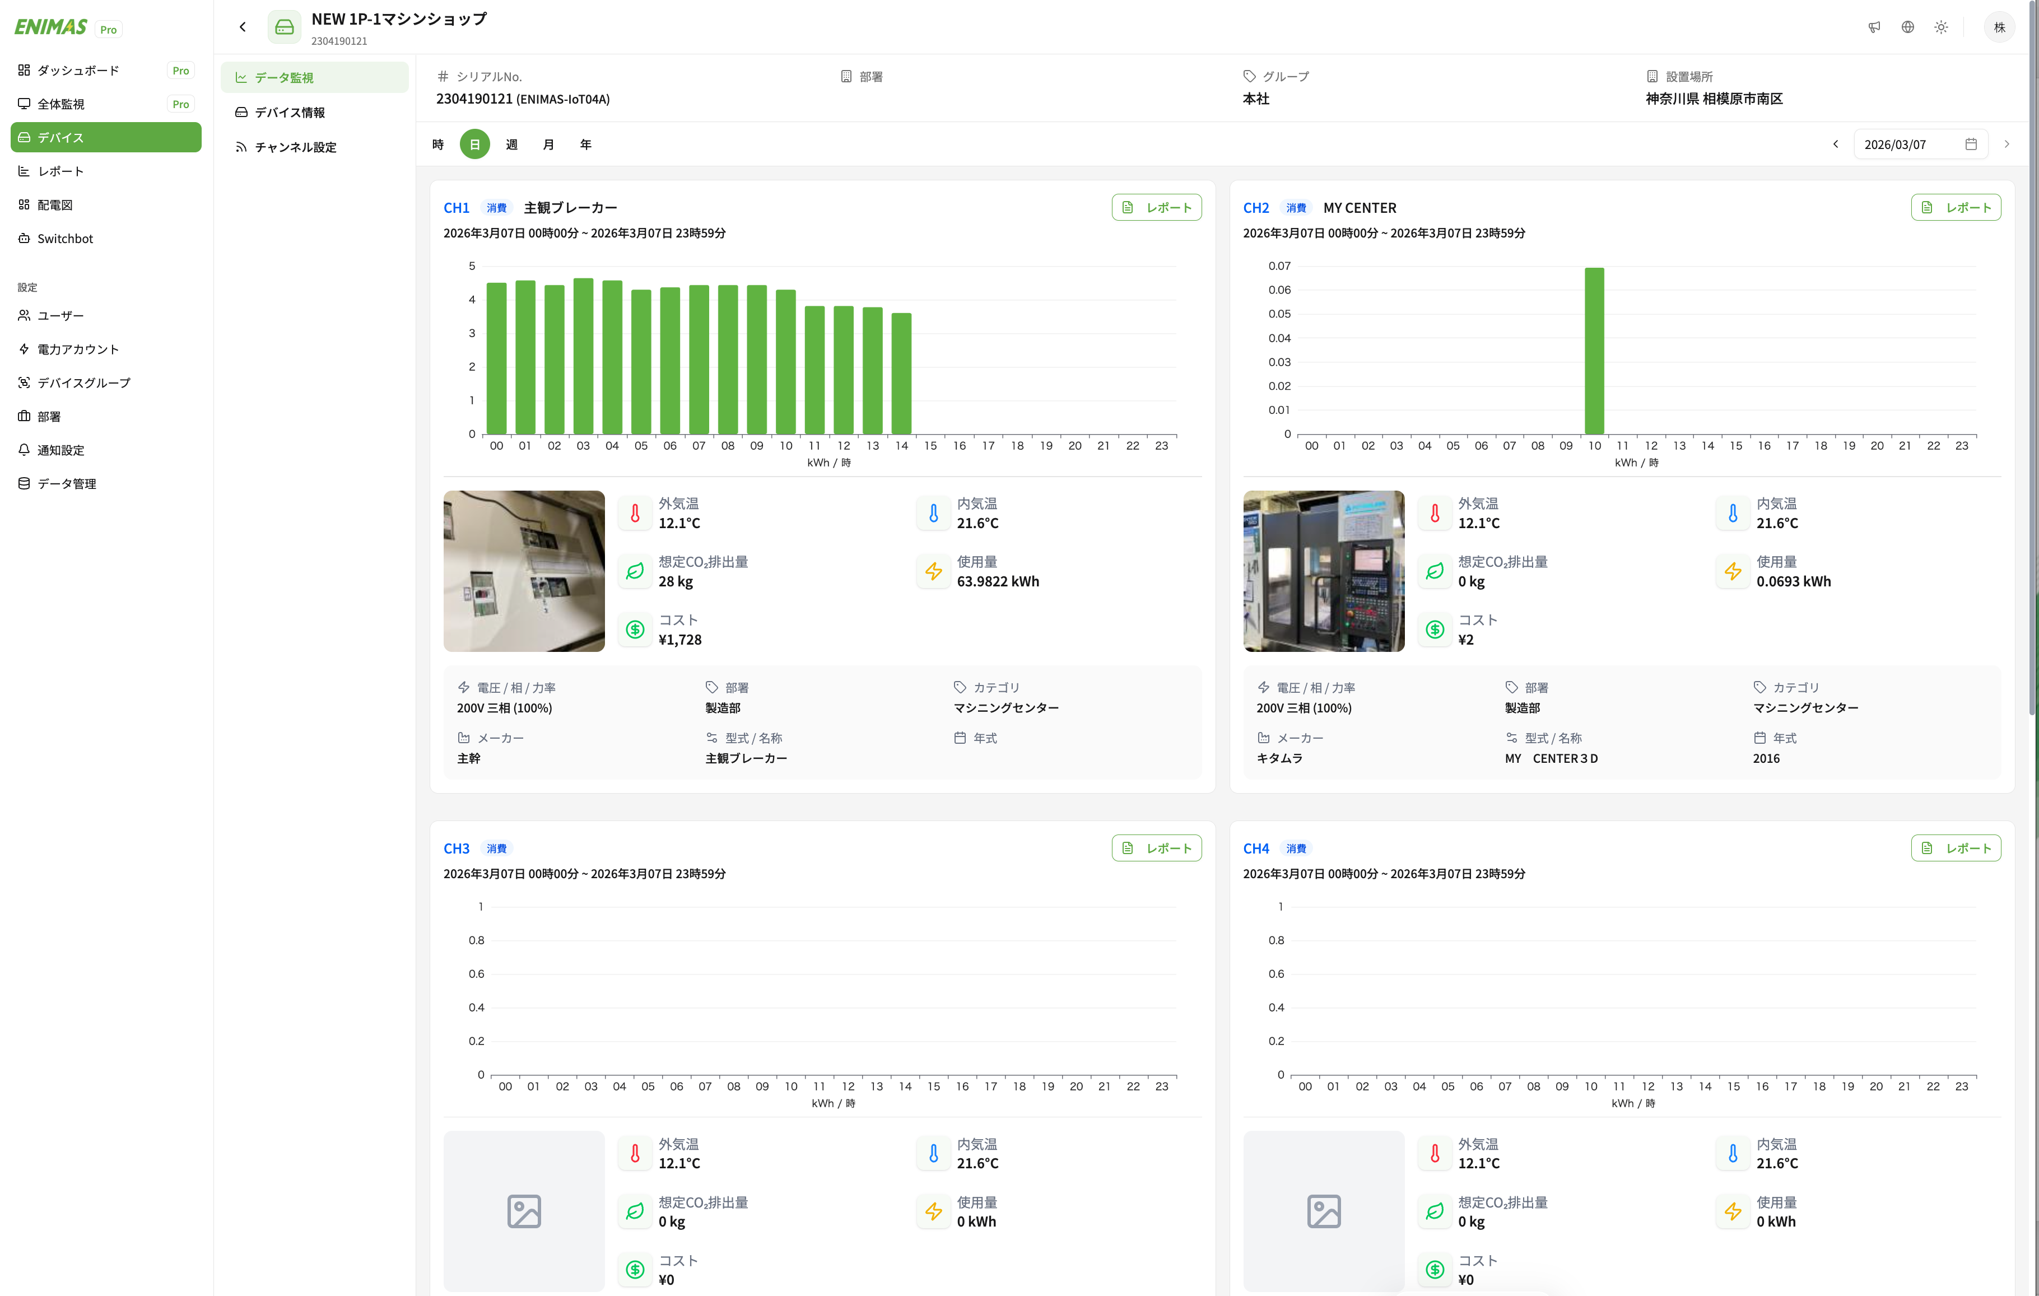This screenshot has width=2039, height=1296.
Task: Open the CH2 レポート button
Action: point(1955,207)
